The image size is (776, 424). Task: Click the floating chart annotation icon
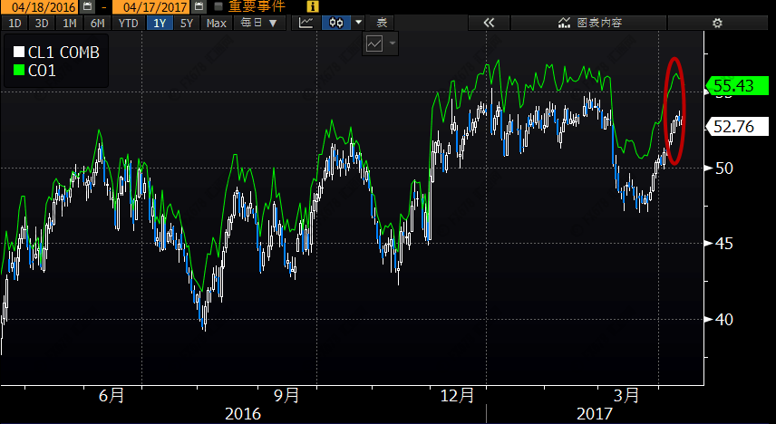373,43
